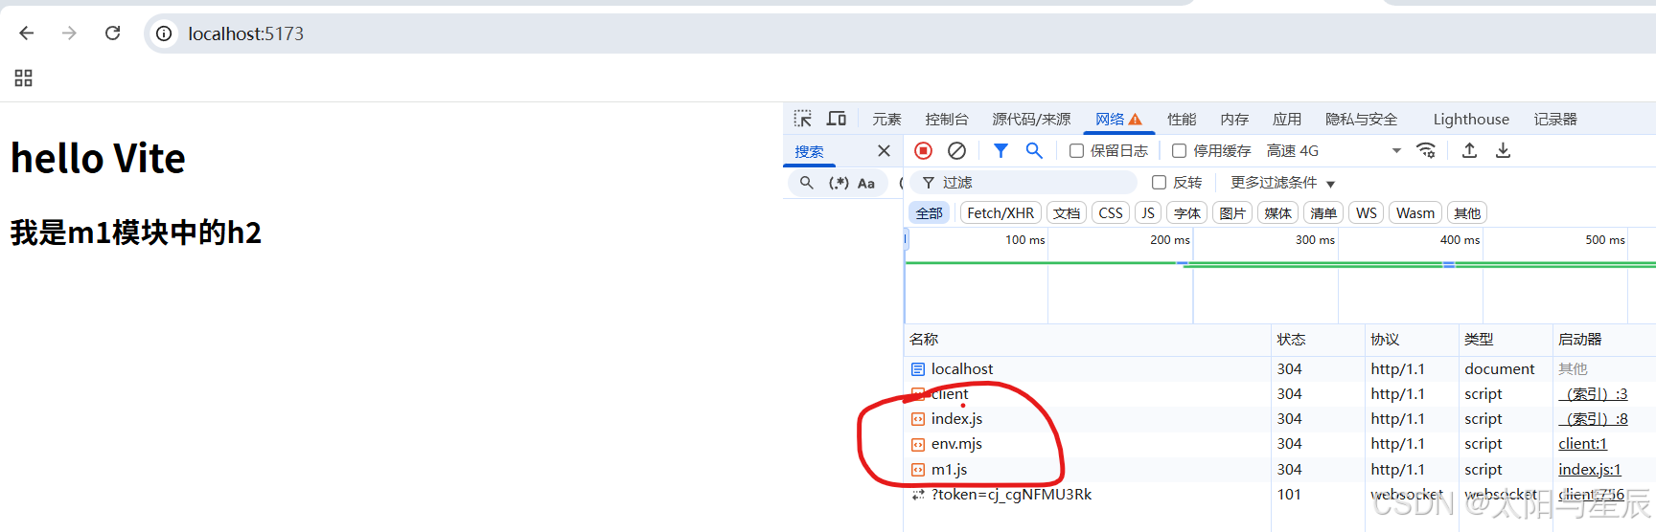Image resolution: width=1656 pixels, height=532 pixels.
Task: Toggle the device toolbar icon
Action: [837, 119]
